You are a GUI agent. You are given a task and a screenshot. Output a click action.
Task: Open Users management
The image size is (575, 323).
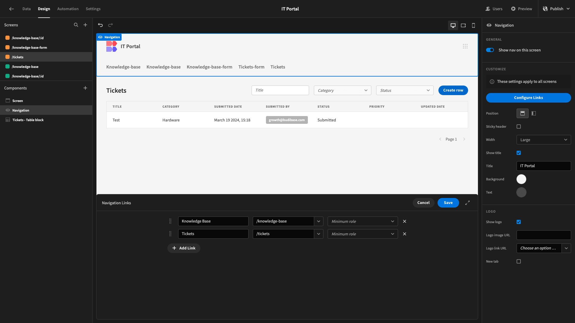tap(494, 9)
